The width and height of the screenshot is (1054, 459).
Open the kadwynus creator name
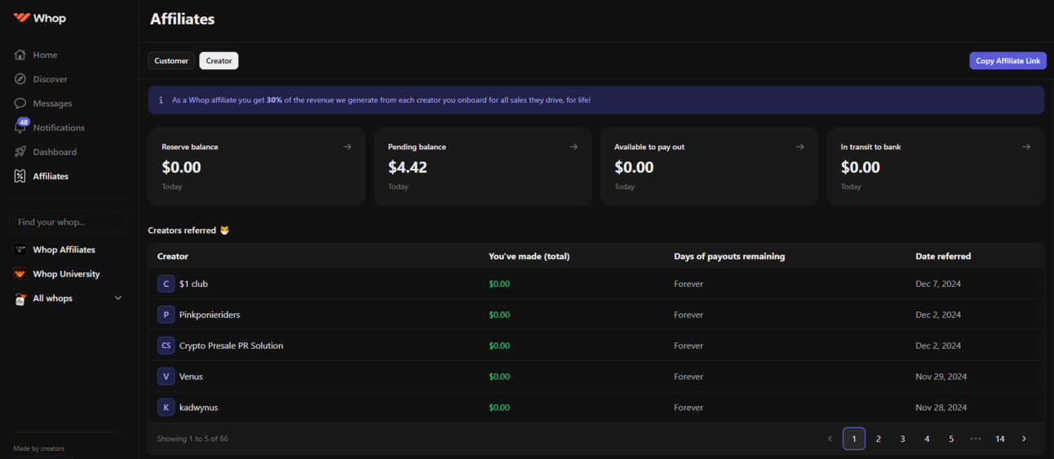coord(199,408)
